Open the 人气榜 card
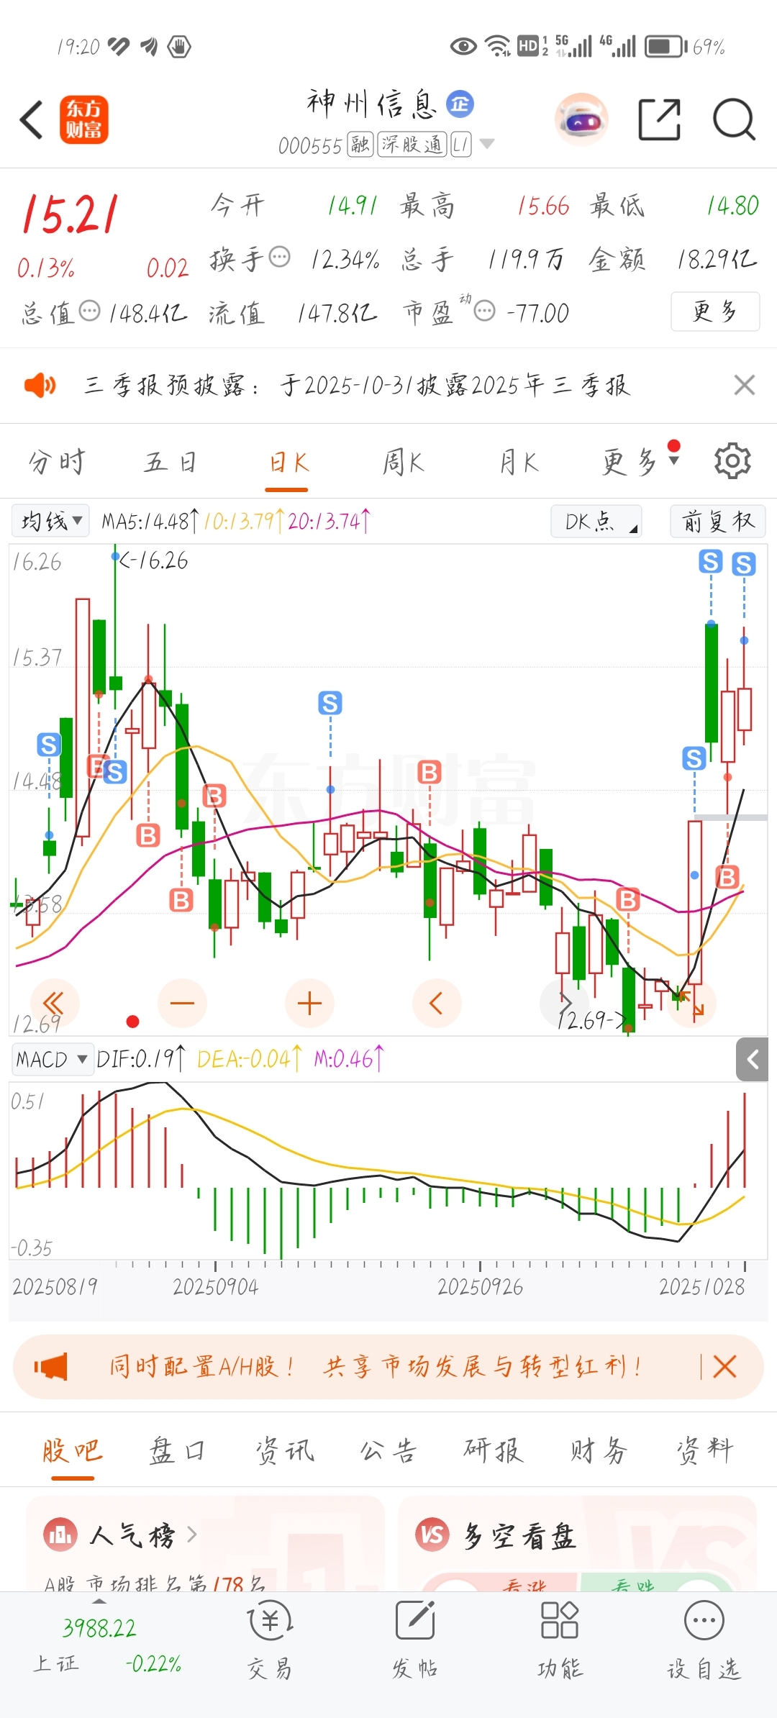777x1718 pixels. point(205,1544)
